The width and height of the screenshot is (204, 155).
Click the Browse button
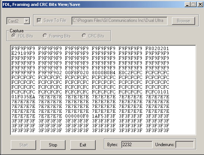pyautogui.click(x=184, y=21)
